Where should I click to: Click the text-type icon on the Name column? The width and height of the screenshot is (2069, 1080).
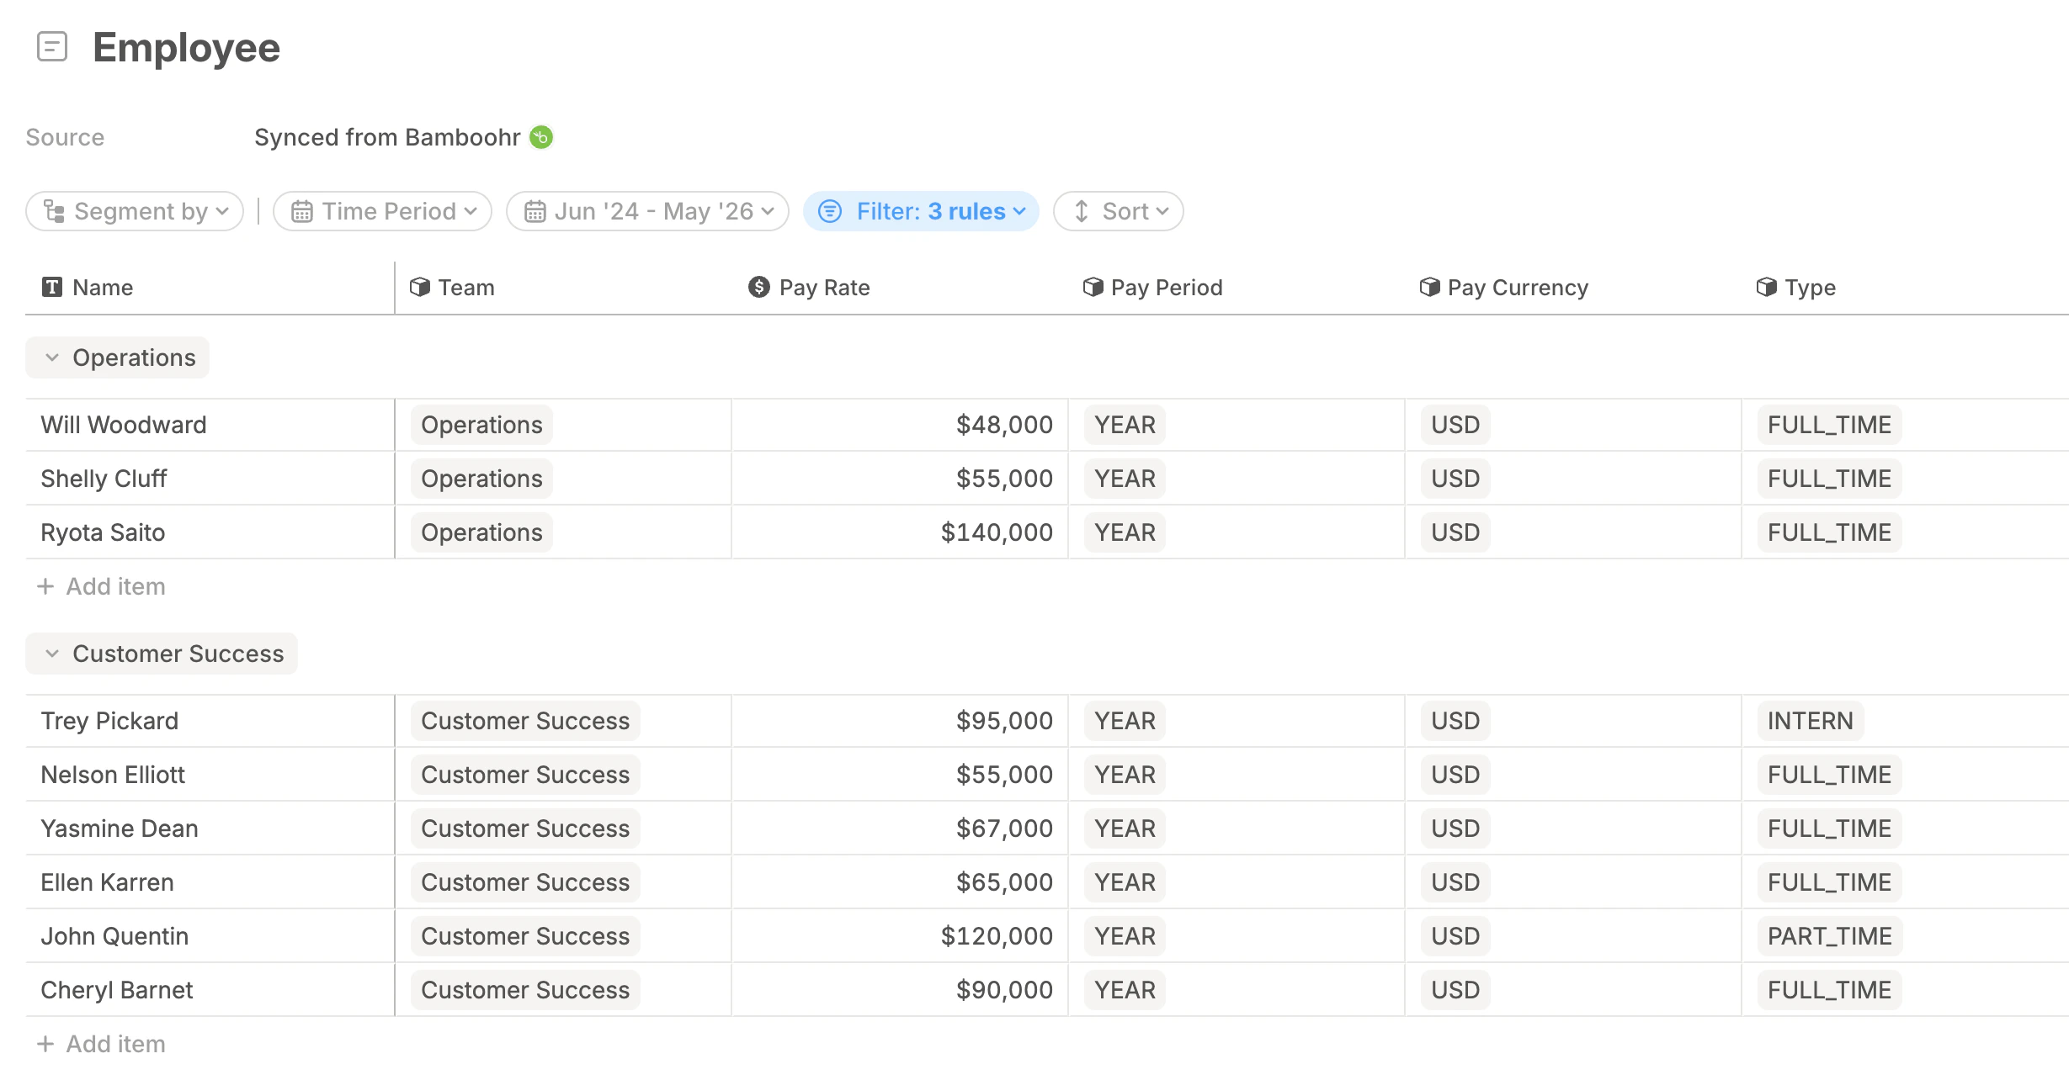[52, 287]
